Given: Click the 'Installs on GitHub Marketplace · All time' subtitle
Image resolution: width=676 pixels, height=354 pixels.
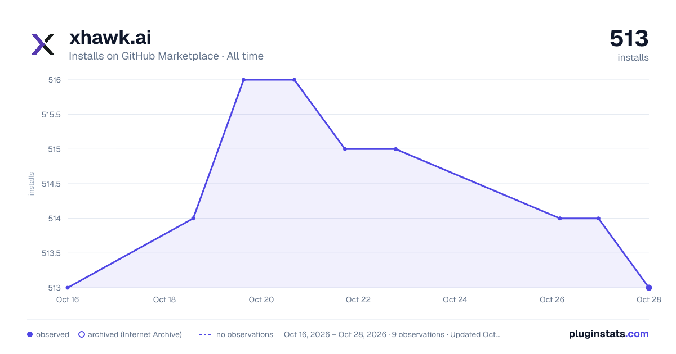Looking at the screenshot, I should pos(166,56).
